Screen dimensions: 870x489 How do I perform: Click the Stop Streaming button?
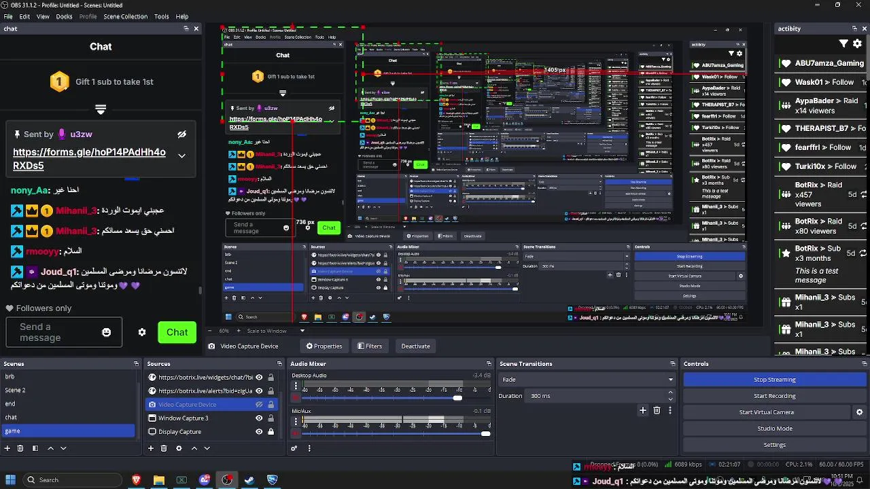coord(774,380)
